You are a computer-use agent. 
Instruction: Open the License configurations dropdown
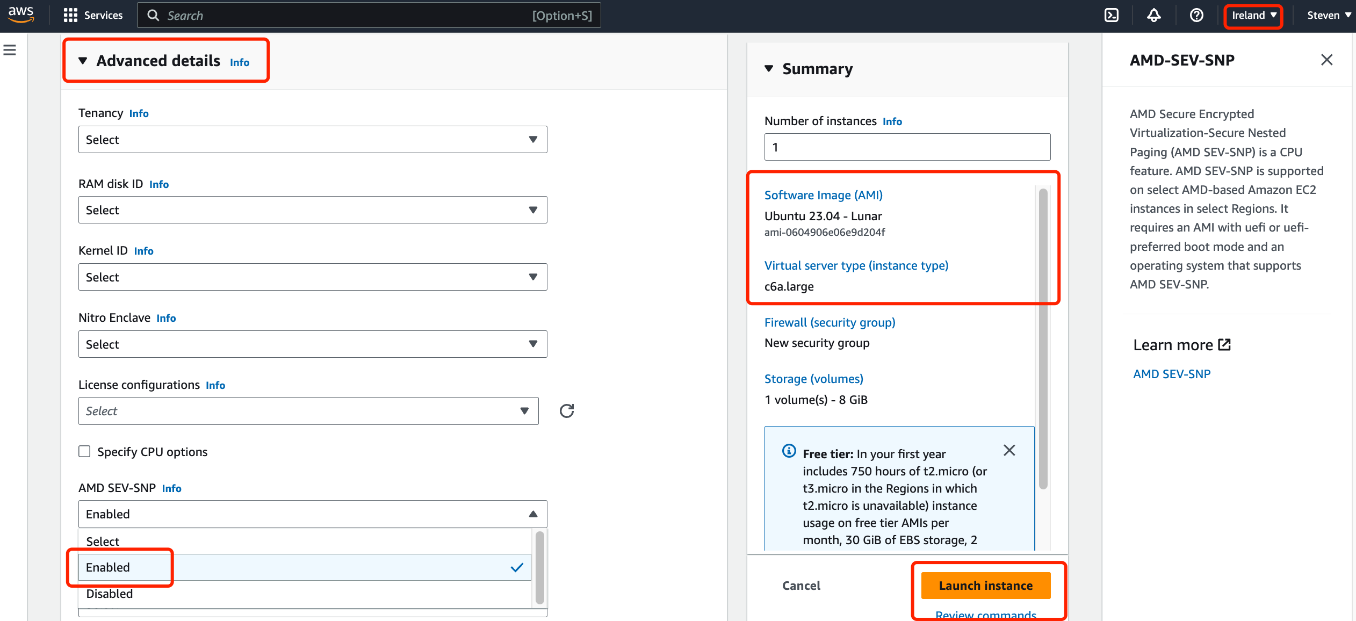(308, 411)
